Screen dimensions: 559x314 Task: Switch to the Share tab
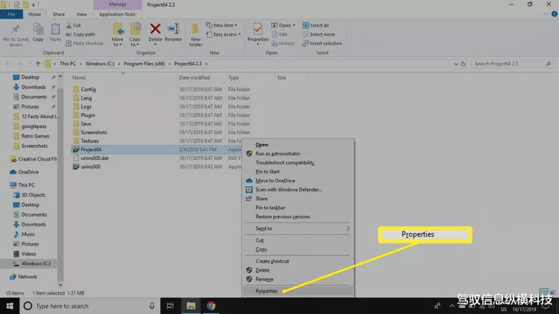[x=58, y=14]
